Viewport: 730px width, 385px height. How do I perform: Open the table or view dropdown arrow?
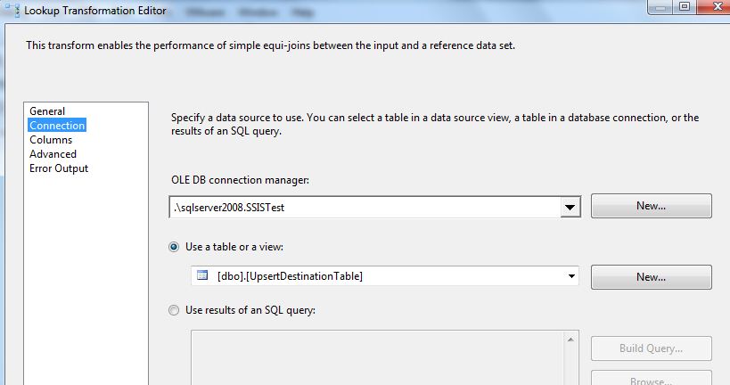pyautogui.click(x=569, y=276)
